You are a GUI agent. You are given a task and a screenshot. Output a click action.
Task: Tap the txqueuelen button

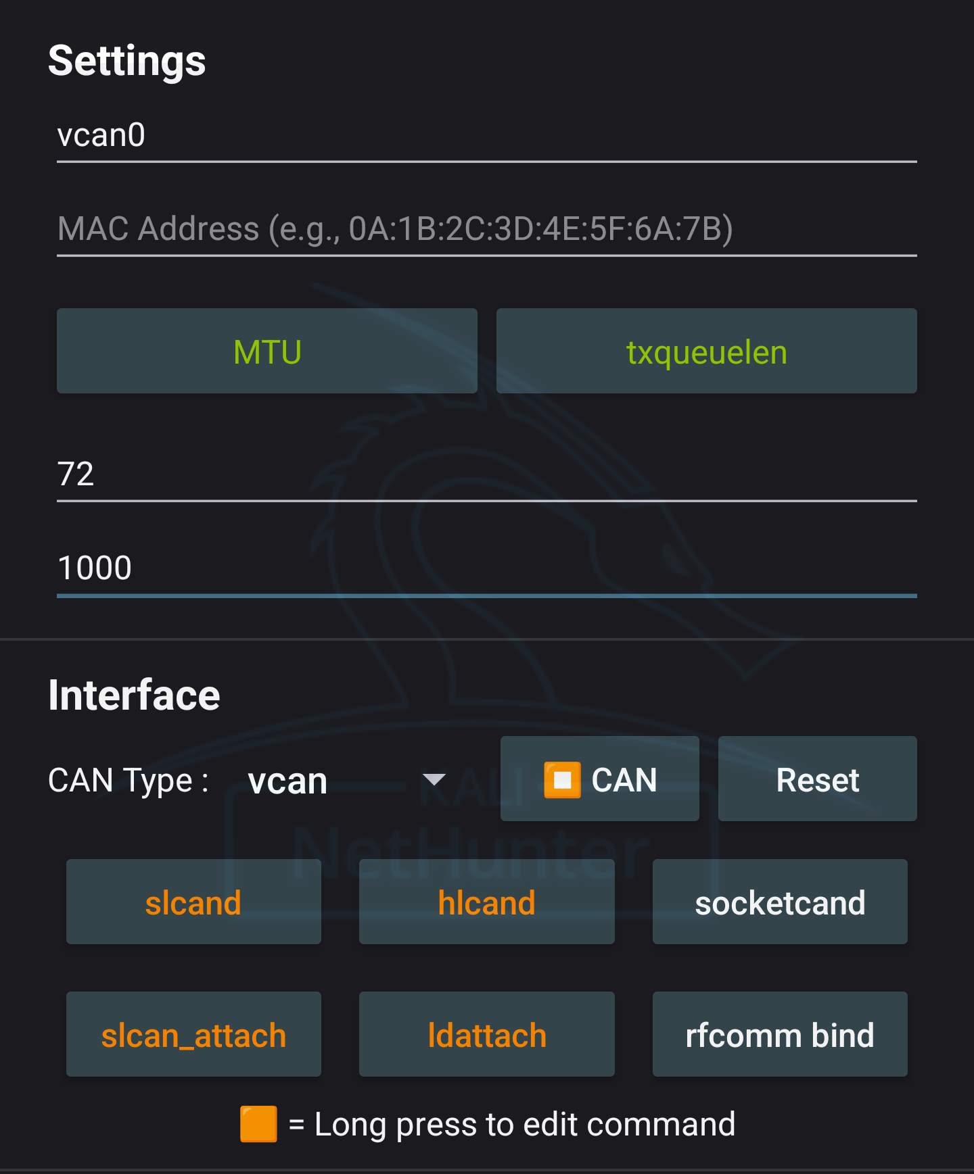pyautogui.click(x=707, y=351)
